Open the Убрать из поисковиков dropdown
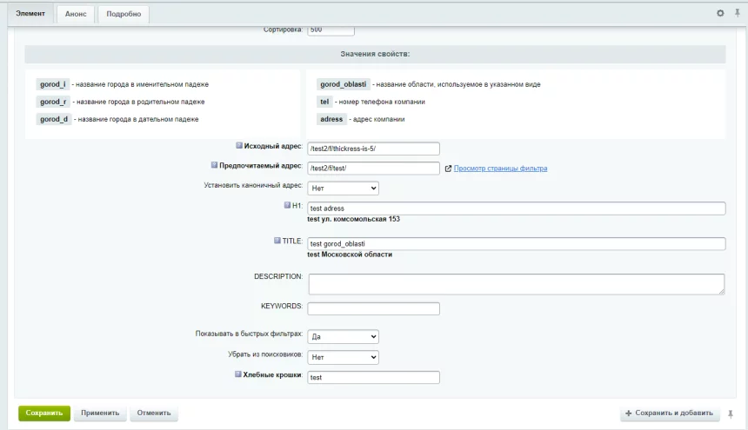The width and height of the screenshot is (748, 430). 344,357
